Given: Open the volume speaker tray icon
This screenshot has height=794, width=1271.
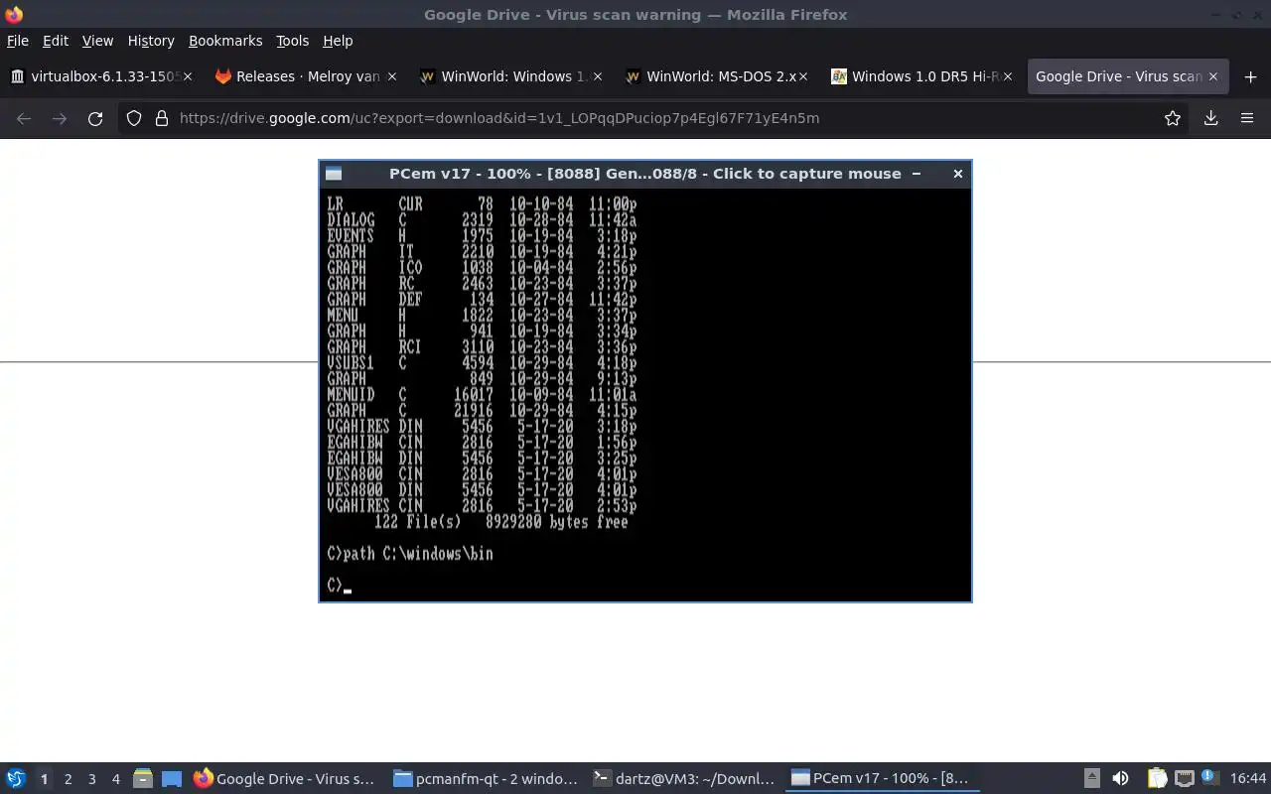Looking at the screenshot, I should 1121,779.
